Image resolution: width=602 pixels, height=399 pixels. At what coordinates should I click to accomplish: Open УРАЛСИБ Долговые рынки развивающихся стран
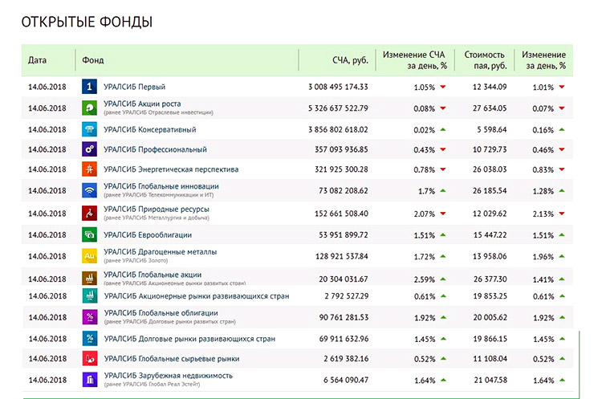pos(189,339)
